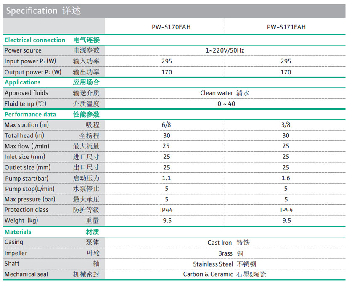Click the 'Protection class' label

[26, 210]
